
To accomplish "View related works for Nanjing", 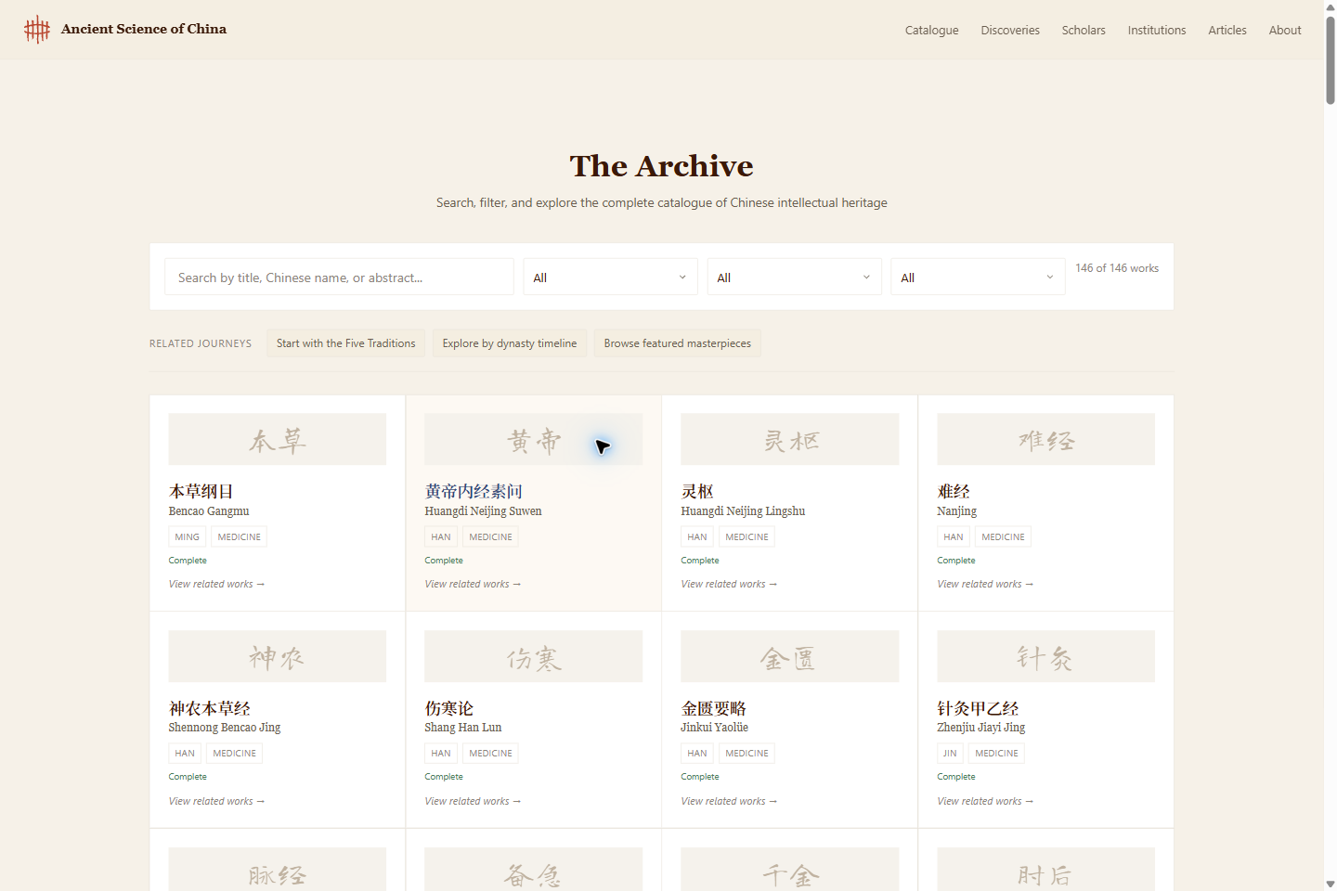I will [985, 584].
